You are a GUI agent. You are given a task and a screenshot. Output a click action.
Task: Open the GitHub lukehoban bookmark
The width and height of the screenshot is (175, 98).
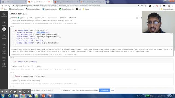(x=33, y=9)
